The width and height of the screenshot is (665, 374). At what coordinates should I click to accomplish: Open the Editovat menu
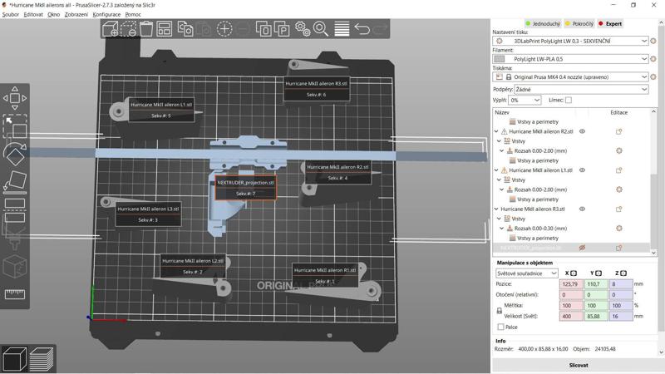[33, 14]
